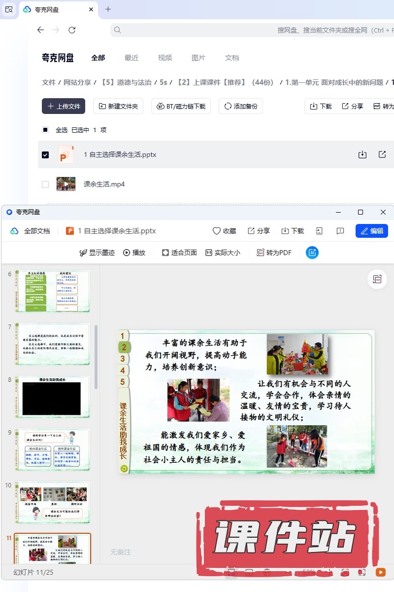Viewport: 394px width, 592px height.
Task: Click the favorite heart icon (收藏)
Action: (224, 231)
